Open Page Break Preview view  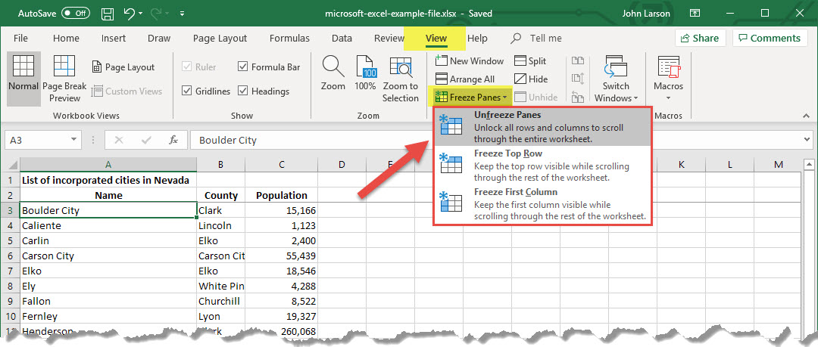[x=64, y=80]
